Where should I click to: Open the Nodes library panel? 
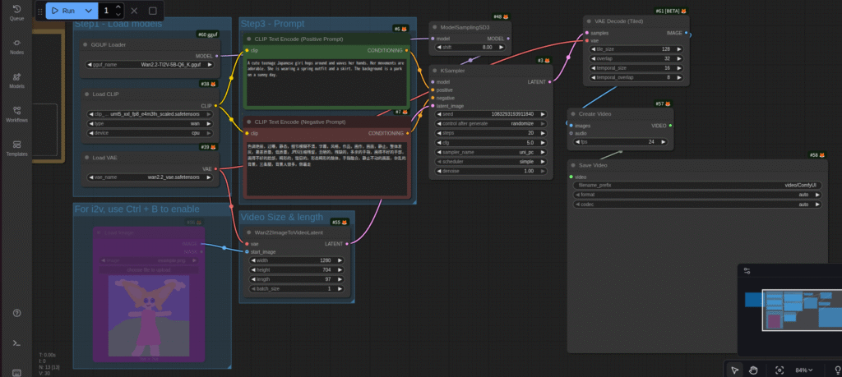16,45
